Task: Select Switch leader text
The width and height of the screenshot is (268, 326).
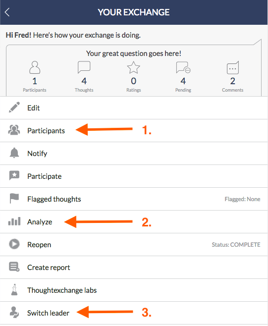Action: tap(48, 313)
